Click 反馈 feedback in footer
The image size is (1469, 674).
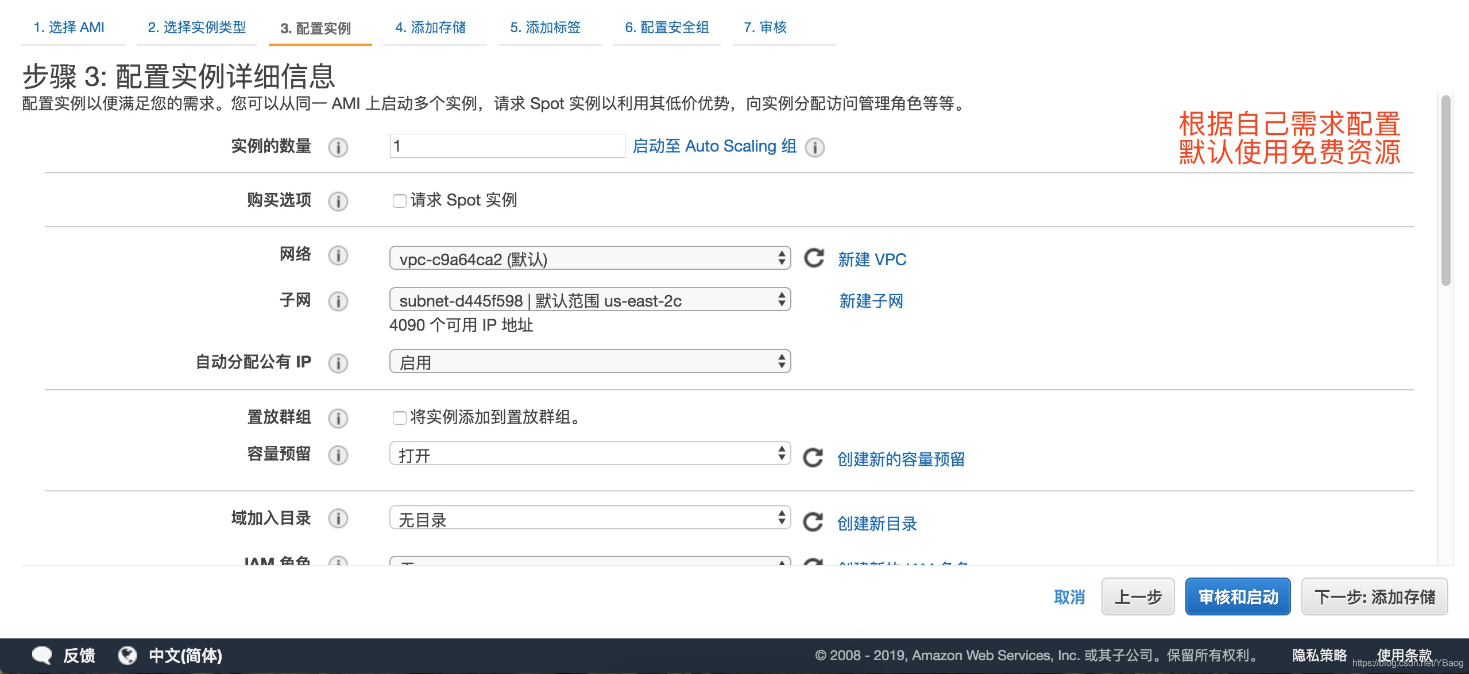(x=79, y=655)
